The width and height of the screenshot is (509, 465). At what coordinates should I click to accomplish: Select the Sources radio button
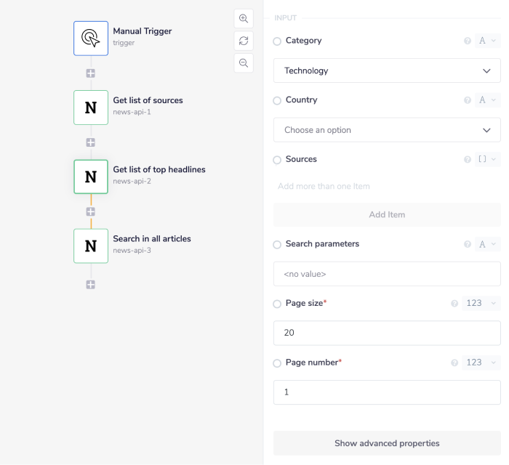pyautogui.click(x=277, y=160)
